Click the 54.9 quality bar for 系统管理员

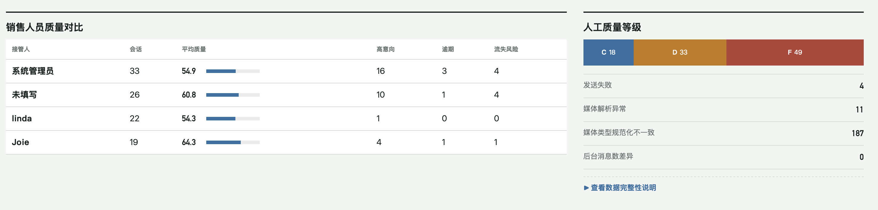(233, 71)
